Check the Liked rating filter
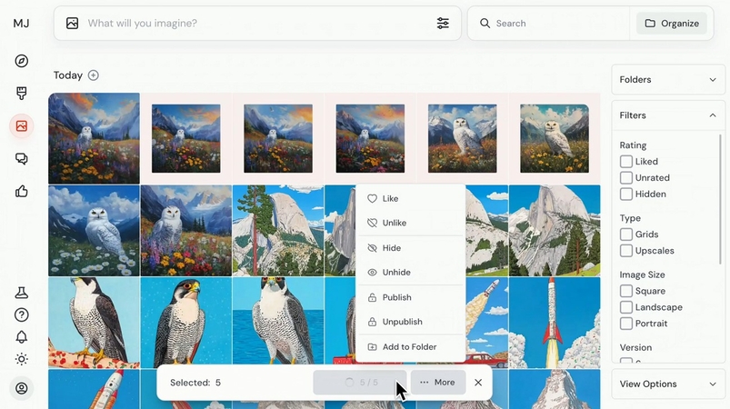This screenshot has width=730, height=409. pos(626,162)
